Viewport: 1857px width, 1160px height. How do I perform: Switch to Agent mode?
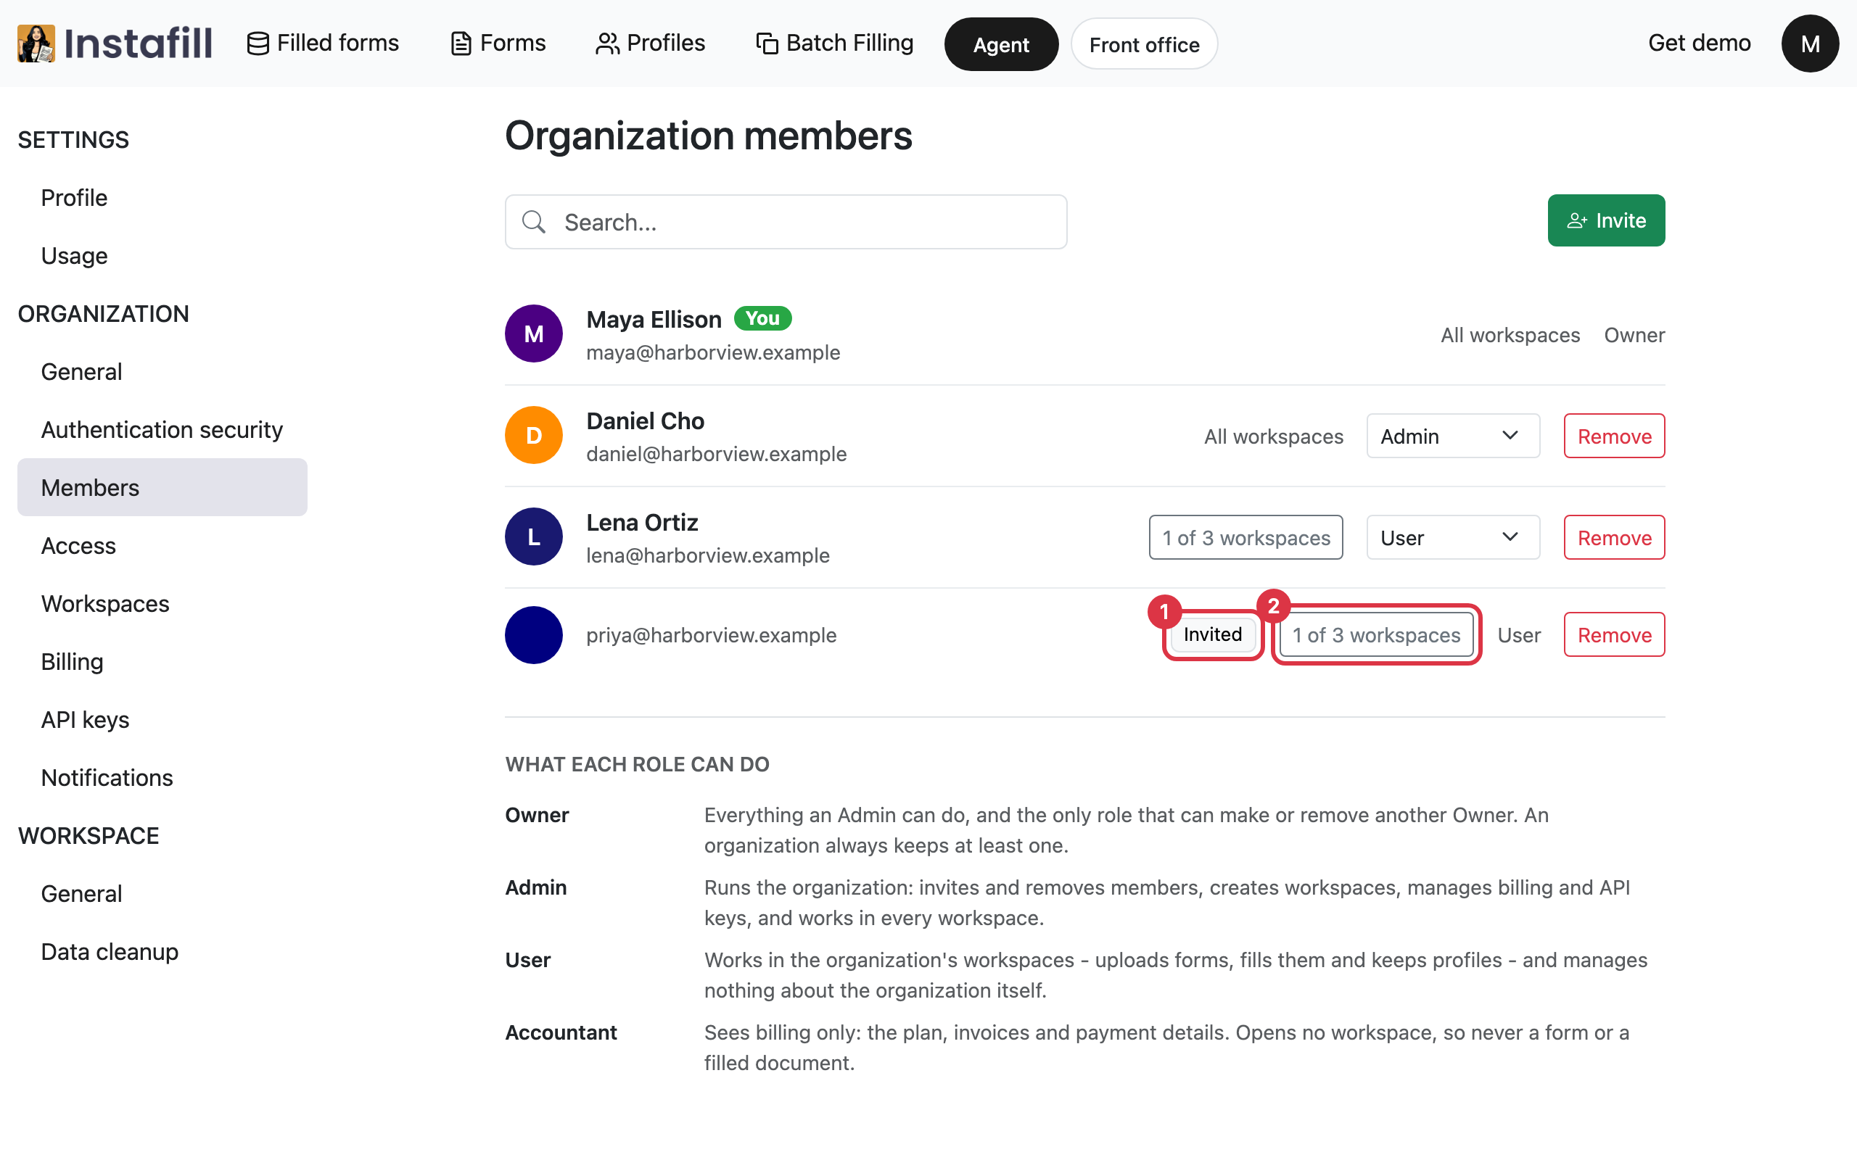tap(1000, 44)
